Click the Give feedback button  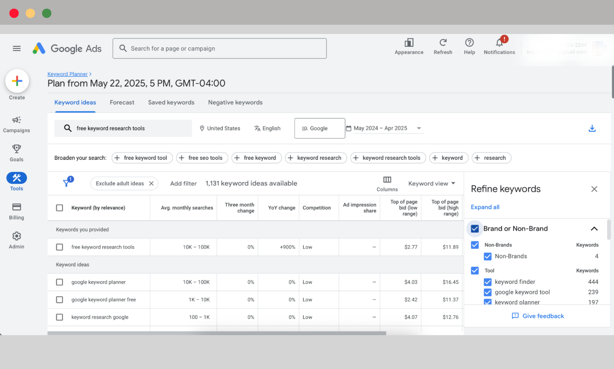537,316
